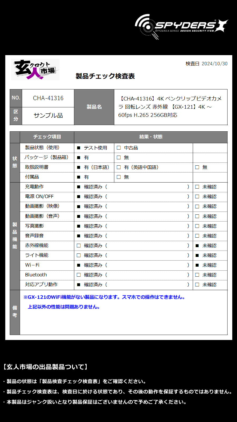Click the 取扱説明書 row label
The height and width of the screenshot is (422, 237).
[37, 167]
